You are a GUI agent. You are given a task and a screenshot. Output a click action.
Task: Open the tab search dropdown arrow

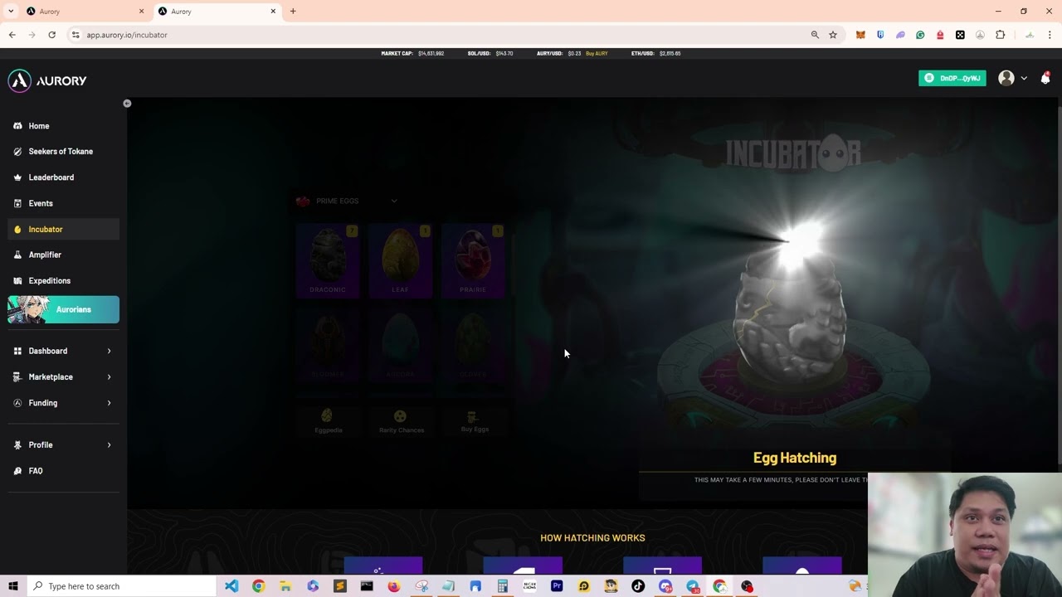[x=12, y=12]
